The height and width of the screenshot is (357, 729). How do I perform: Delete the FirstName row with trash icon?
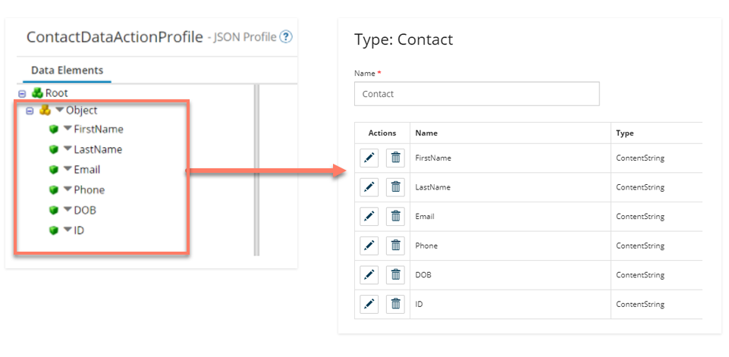[x=396, y=158]
